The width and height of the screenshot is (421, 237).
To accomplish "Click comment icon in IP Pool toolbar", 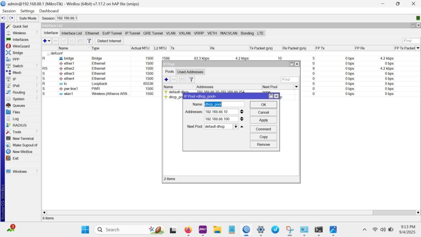I will 183,79.
